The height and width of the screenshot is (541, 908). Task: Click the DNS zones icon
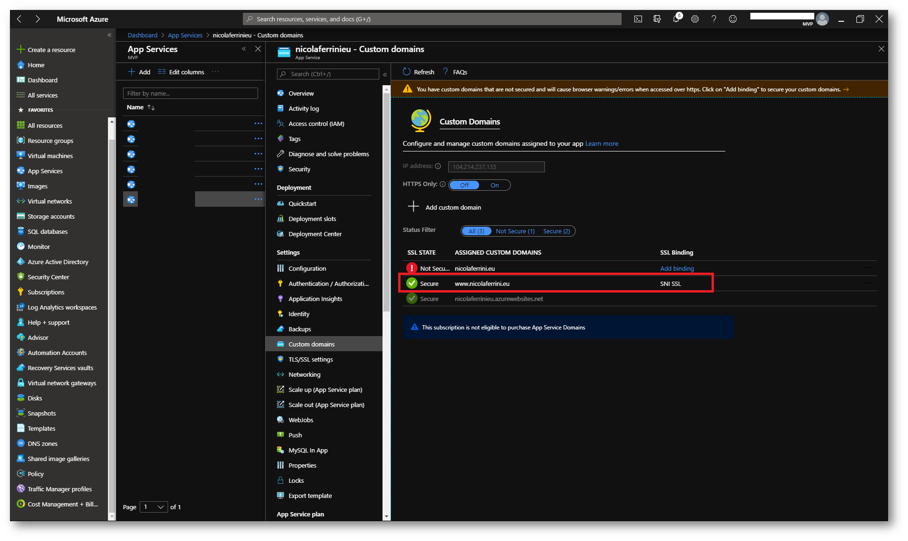click(x=20, y=443)
